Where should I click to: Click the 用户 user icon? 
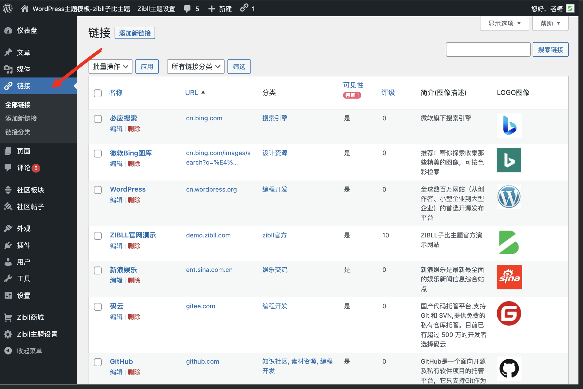tap(8, 262)
